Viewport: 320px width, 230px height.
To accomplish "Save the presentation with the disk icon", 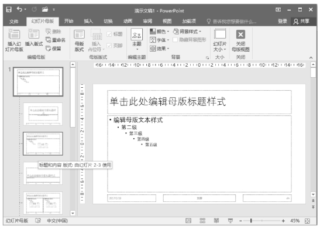I will pos(9,9).
